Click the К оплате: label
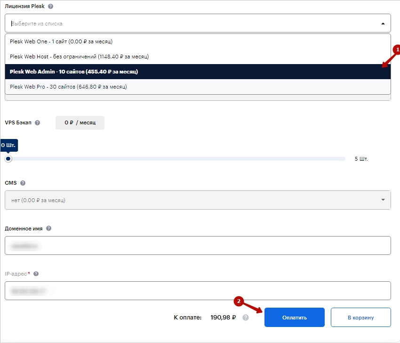This screenshot has height=343, width=400. click(x=187, y=318)
